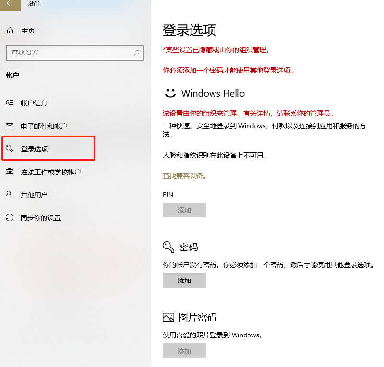Click the 其他用户 person-plus icon

[10, 195]
